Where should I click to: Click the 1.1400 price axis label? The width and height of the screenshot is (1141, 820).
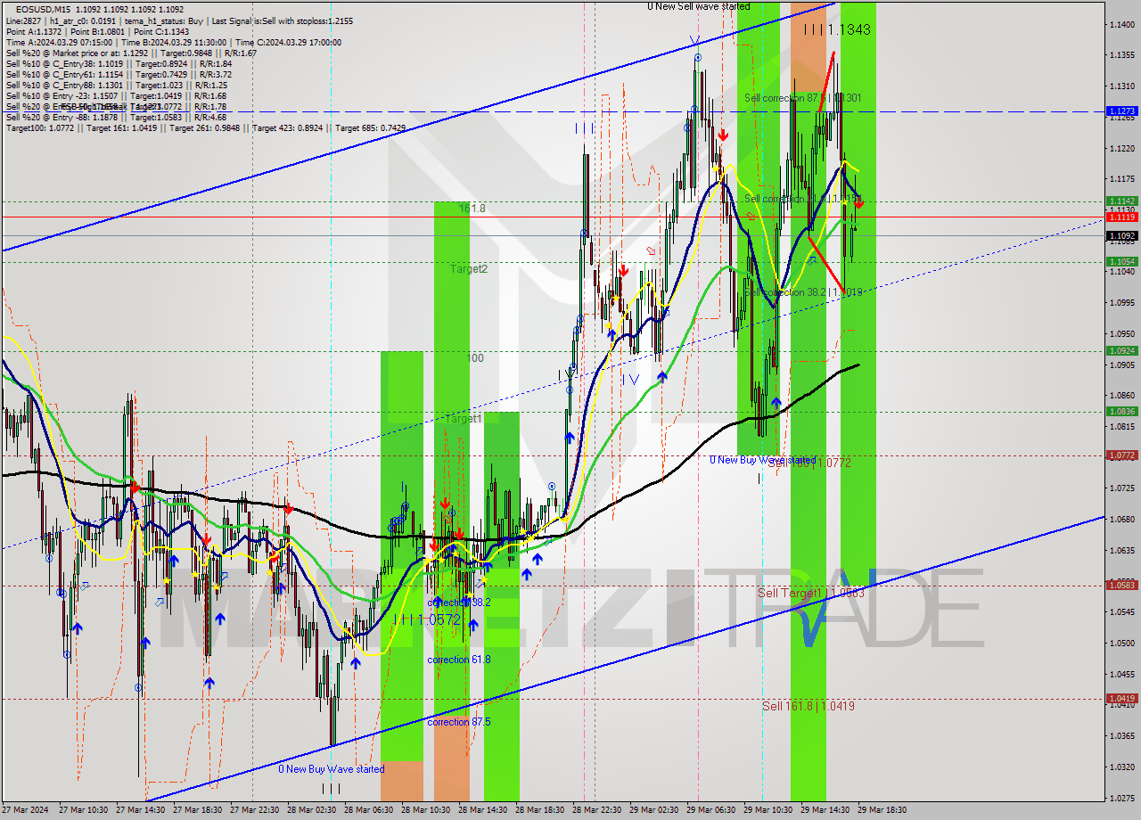tap(1121, 24)
